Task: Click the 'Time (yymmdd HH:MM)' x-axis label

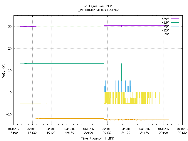Action: (98, 138)
